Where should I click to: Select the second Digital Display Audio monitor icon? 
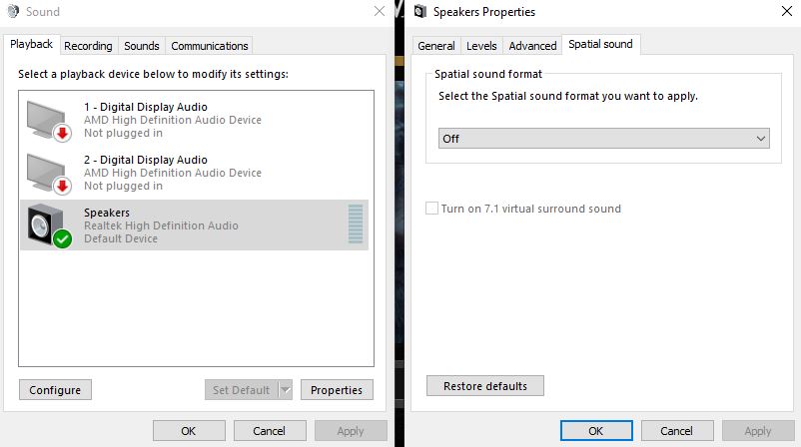(49, 174)
